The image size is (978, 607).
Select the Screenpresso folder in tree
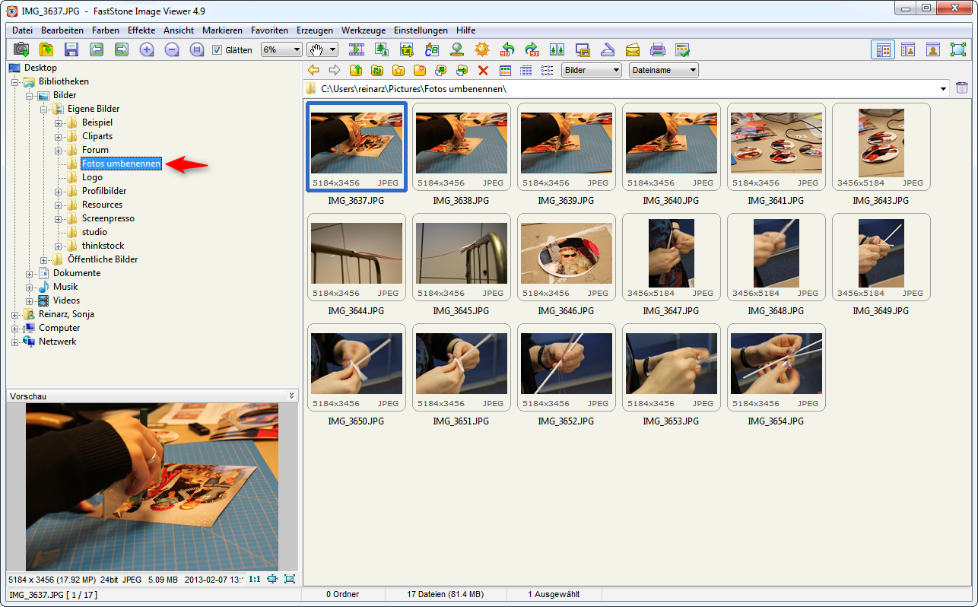point(108,218)
